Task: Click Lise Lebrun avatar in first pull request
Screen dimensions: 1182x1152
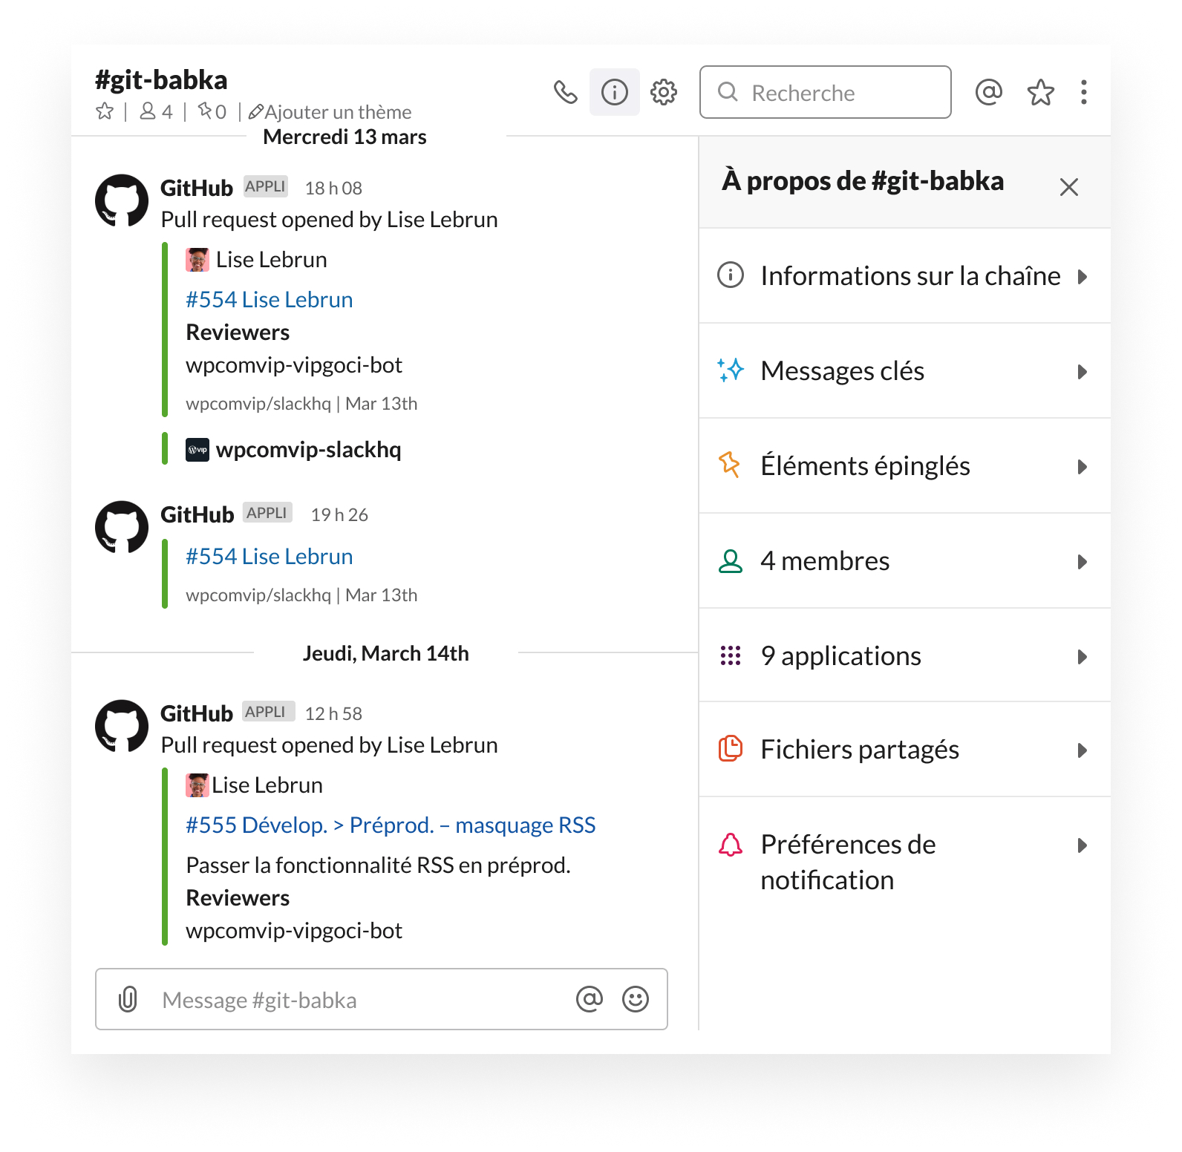Action: 197,260
